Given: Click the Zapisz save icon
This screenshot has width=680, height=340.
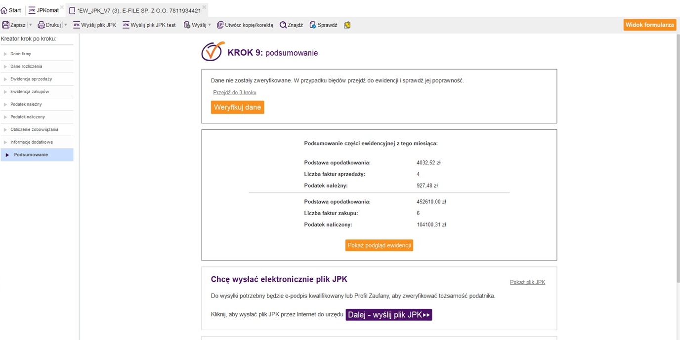Looking at the screenshot, I should click(x=6, y=25).
